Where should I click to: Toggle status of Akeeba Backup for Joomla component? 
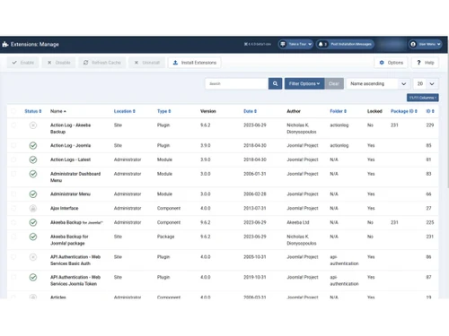(33, 222)
